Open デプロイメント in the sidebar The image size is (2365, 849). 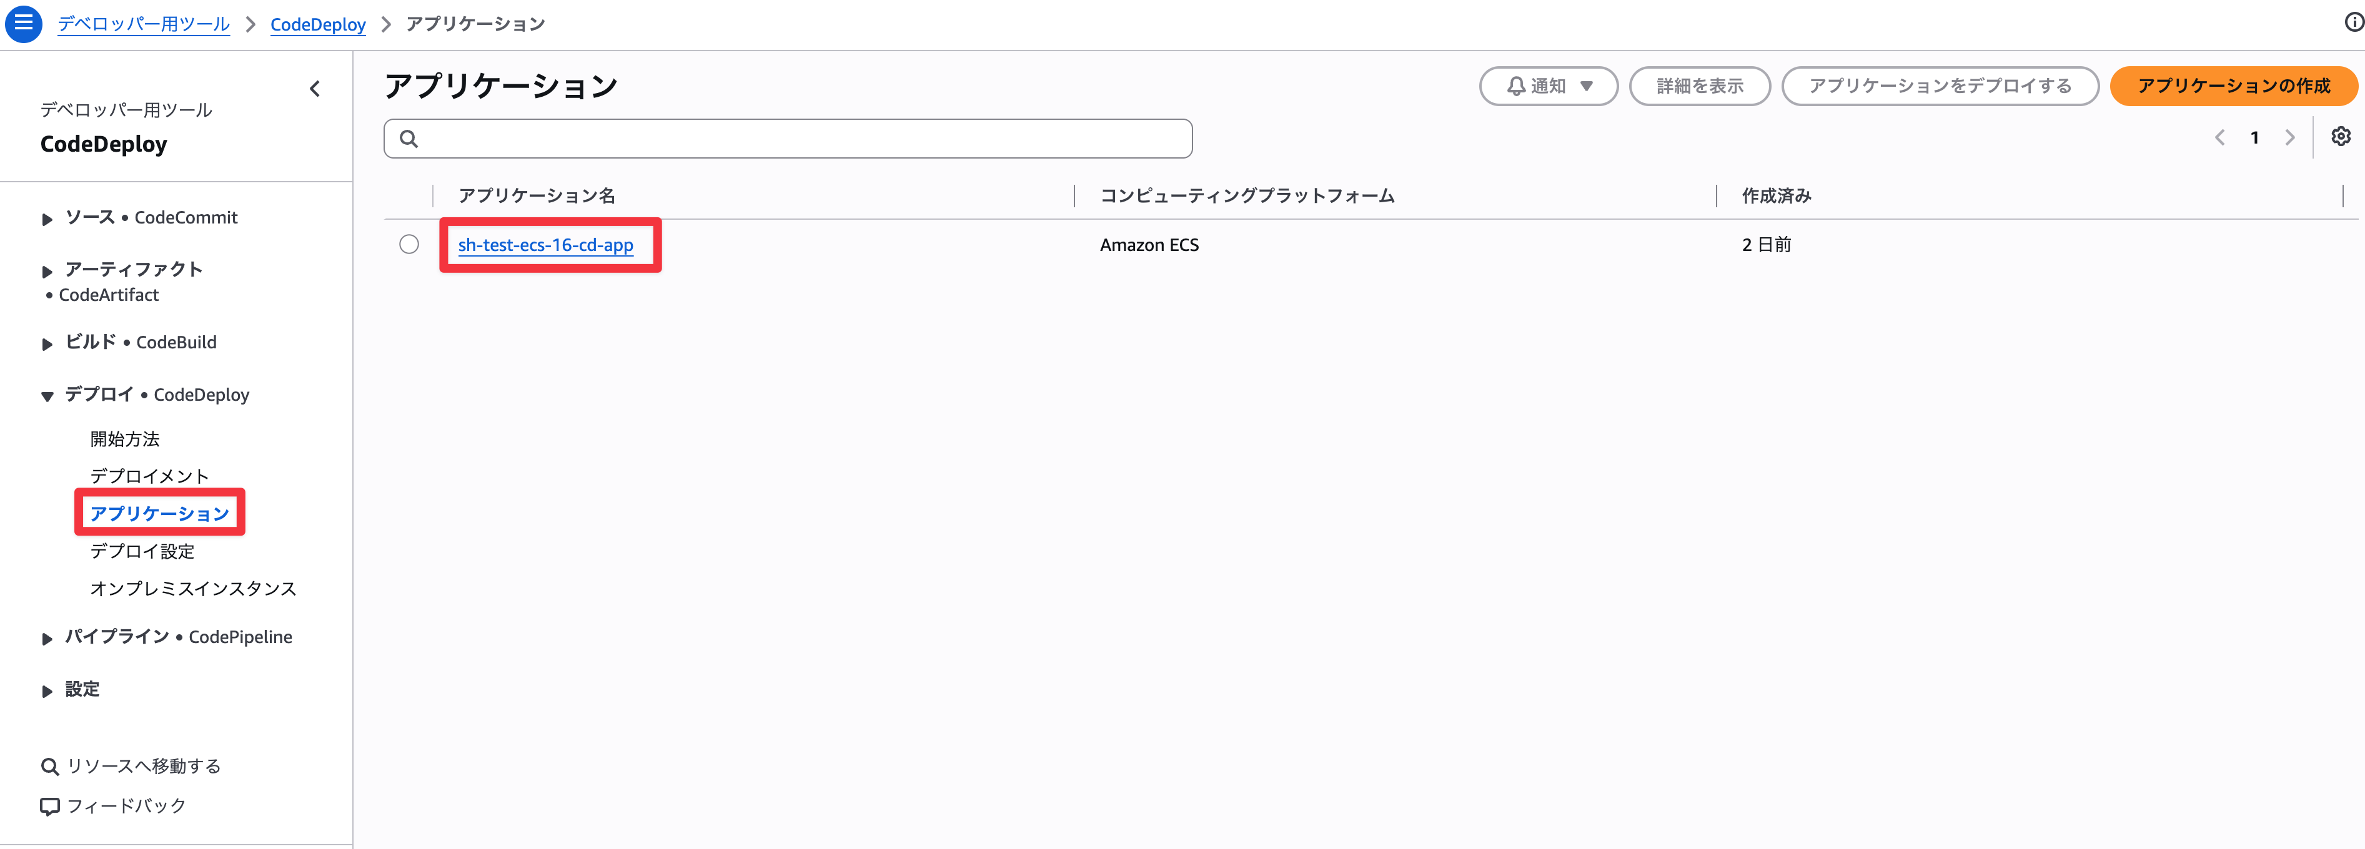click(150, 476)
